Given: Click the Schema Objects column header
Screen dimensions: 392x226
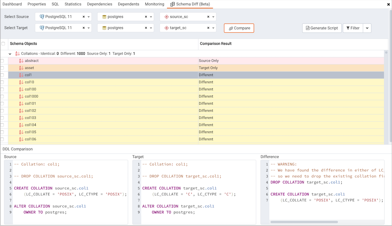Looking at the screenshot, I should coord(103,44).
